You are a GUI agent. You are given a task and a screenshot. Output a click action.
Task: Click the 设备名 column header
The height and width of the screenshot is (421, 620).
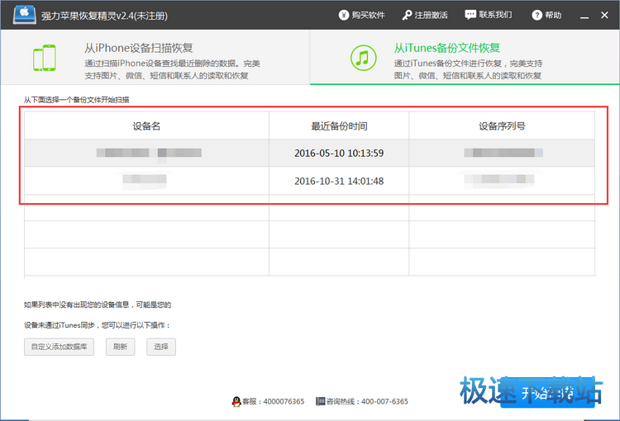[146, 126]
